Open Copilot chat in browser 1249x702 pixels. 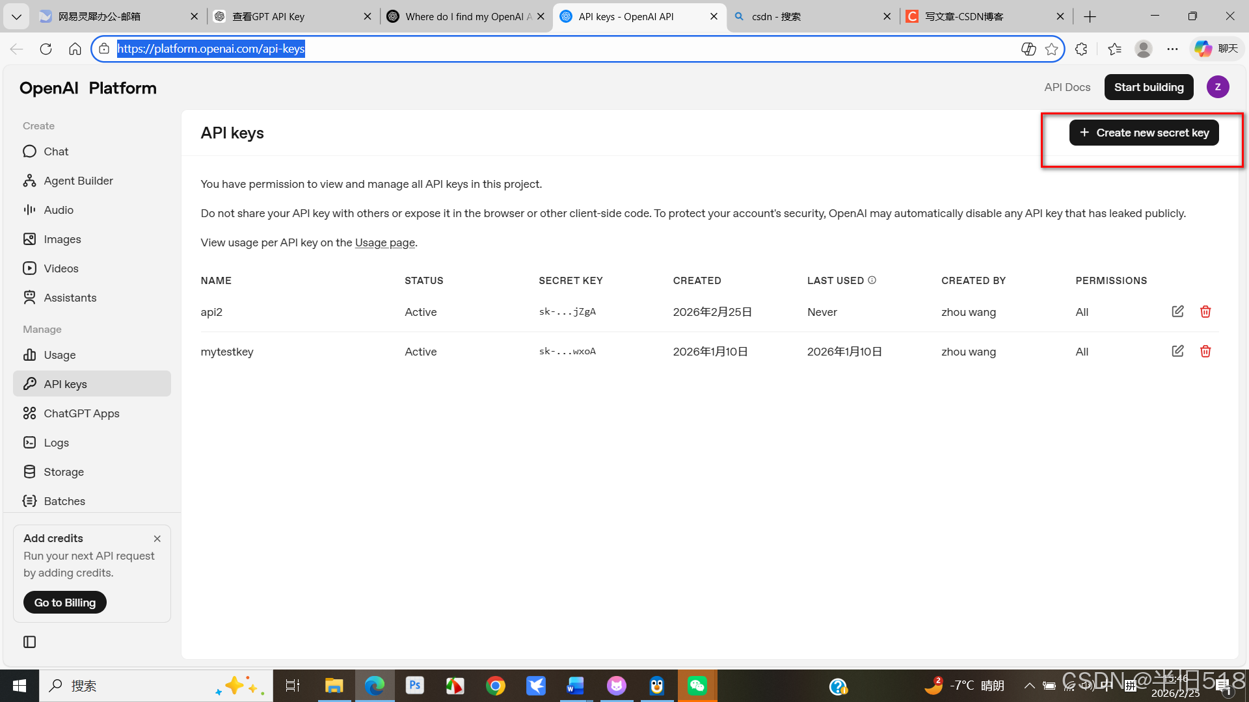tap(1216, 49)
